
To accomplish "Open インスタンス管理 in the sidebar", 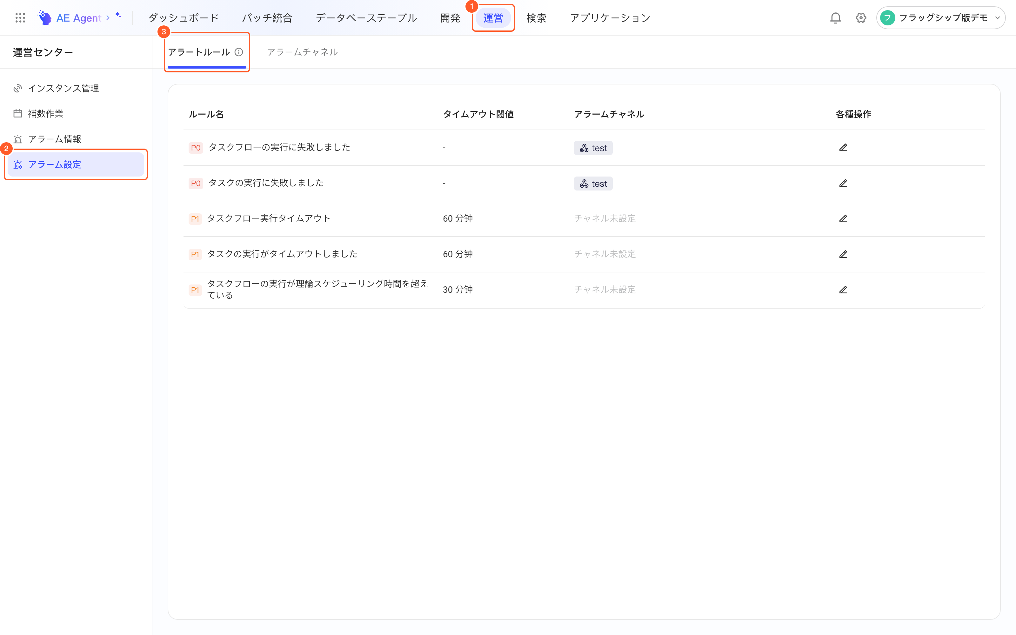I will 76,88.
